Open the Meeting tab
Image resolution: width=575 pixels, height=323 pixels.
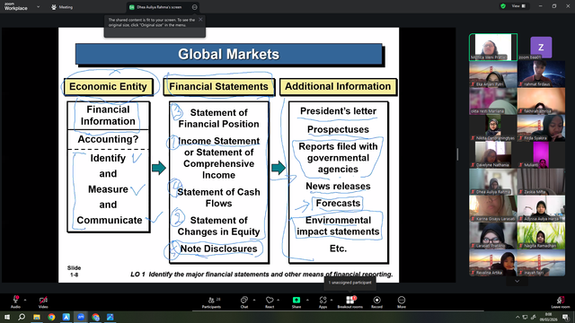pos(62,7)
